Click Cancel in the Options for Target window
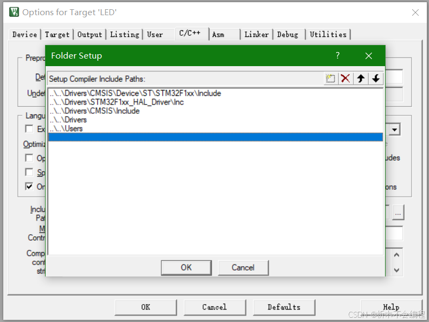Image resolution: width=429 pixels, height=322 pixels. tap(214, 307)
